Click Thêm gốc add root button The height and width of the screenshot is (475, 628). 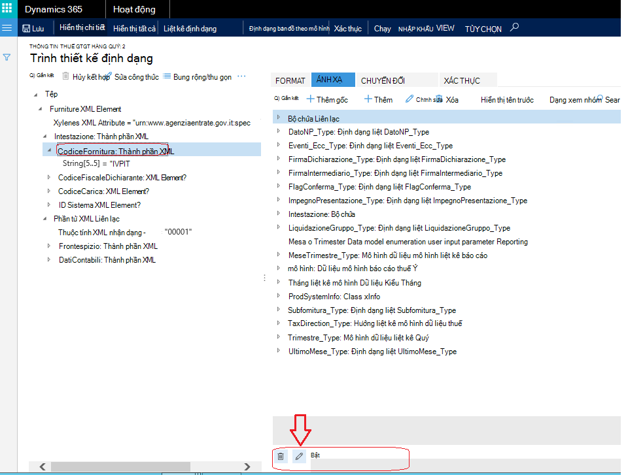pos(327,99)
